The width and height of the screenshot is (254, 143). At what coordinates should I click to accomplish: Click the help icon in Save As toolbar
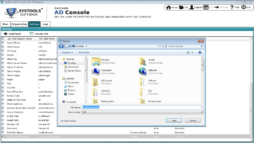coord(200,52)
